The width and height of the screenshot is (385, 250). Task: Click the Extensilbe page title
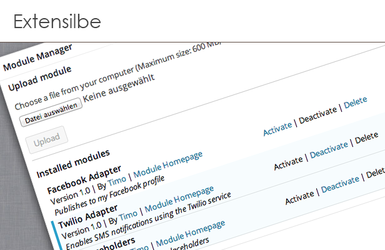point(57,21)
